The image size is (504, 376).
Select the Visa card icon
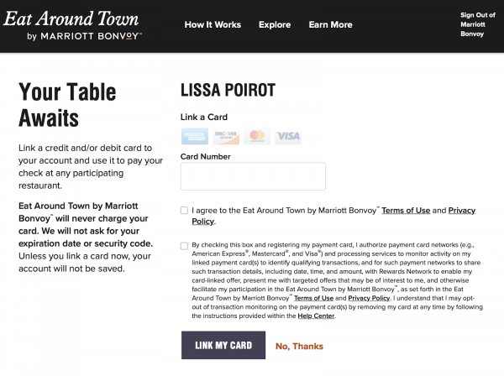pos(287,137)
